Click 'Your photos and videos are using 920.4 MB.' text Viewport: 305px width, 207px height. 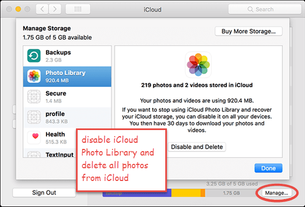197,101
